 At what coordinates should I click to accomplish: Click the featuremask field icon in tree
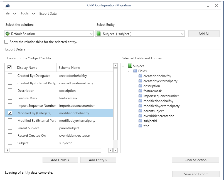coord(140,91)
